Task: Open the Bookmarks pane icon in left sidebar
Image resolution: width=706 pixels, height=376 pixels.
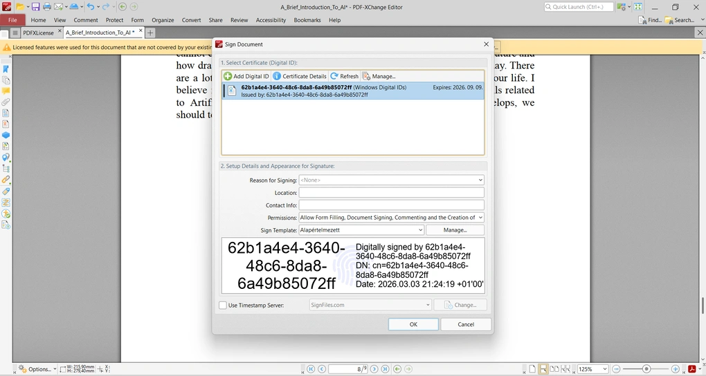Action: pos(6,69)
